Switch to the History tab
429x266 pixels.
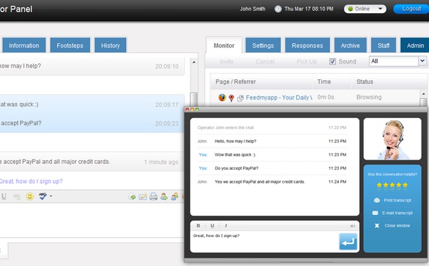click(x=111, y=46)
